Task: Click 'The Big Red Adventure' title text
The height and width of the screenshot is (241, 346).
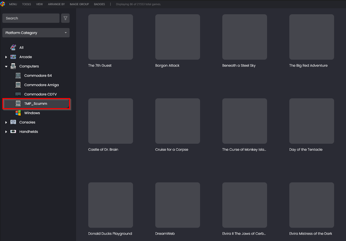Action: [x=308, y=65]
